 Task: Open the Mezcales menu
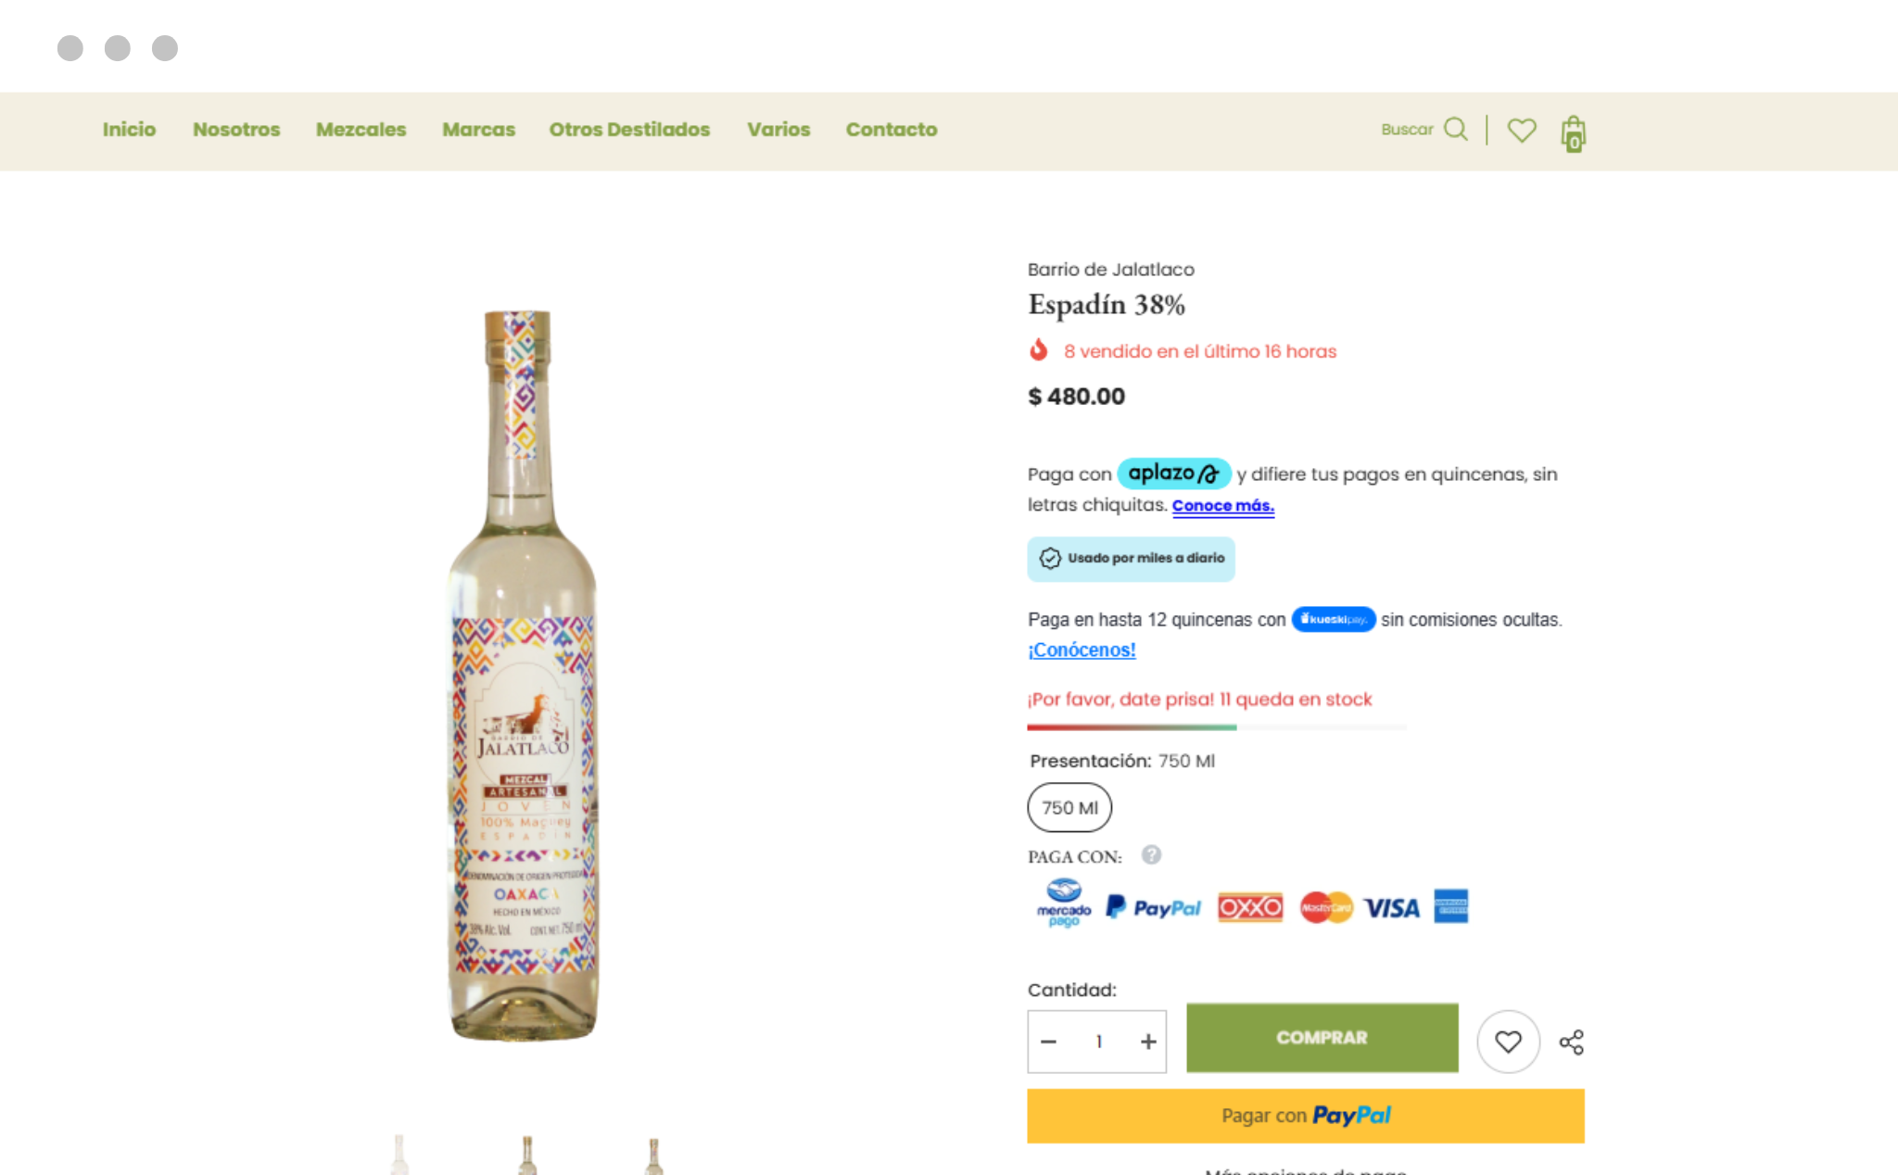361,130
